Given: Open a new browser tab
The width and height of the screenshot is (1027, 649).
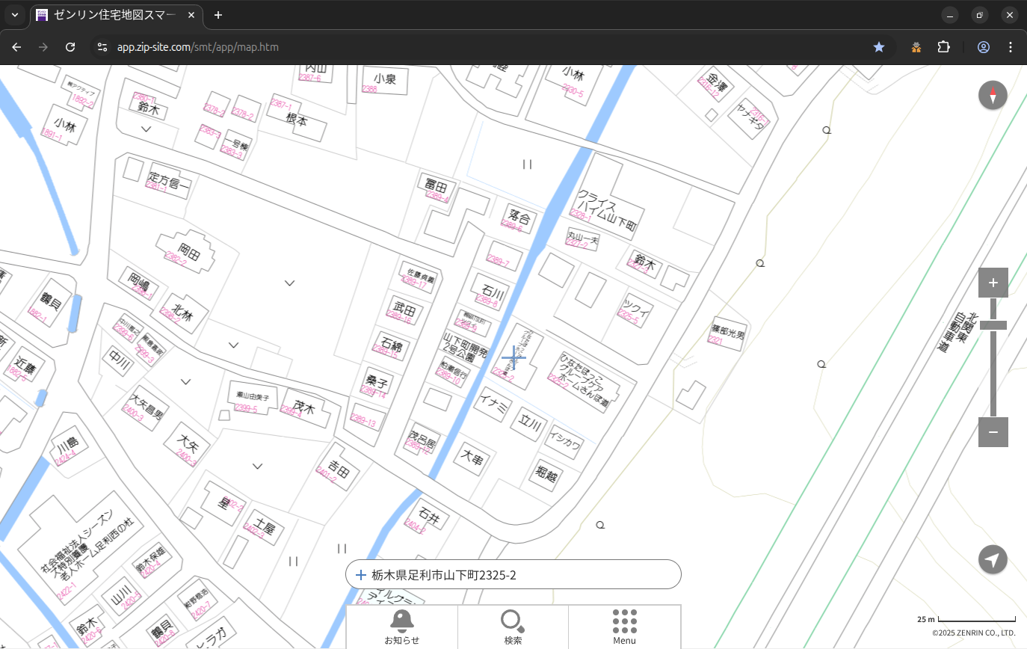Looking at the screenshot, I should point(218,15).
